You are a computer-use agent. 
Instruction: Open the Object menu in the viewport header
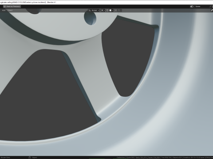click(10, 10)
